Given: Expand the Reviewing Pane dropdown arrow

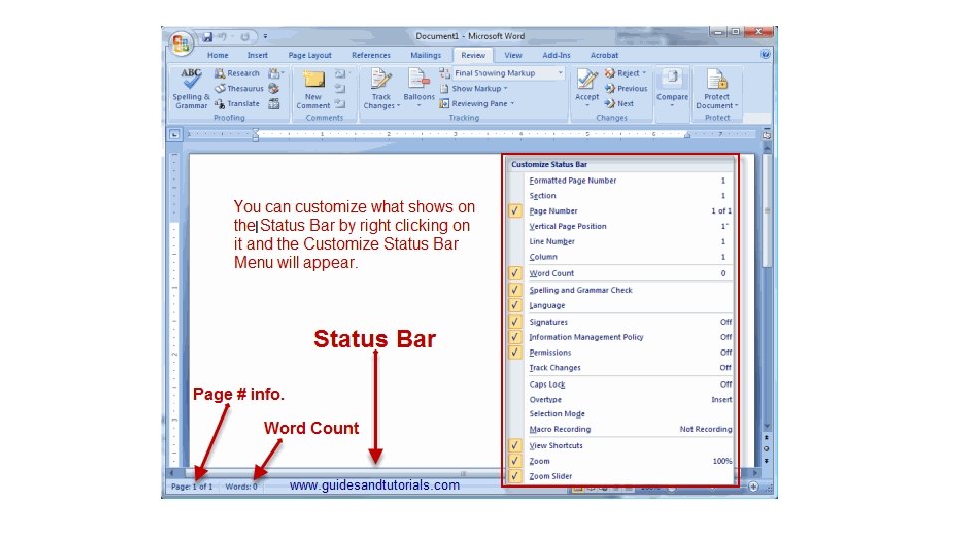Looking at the screenshot, I should point(512,103).
